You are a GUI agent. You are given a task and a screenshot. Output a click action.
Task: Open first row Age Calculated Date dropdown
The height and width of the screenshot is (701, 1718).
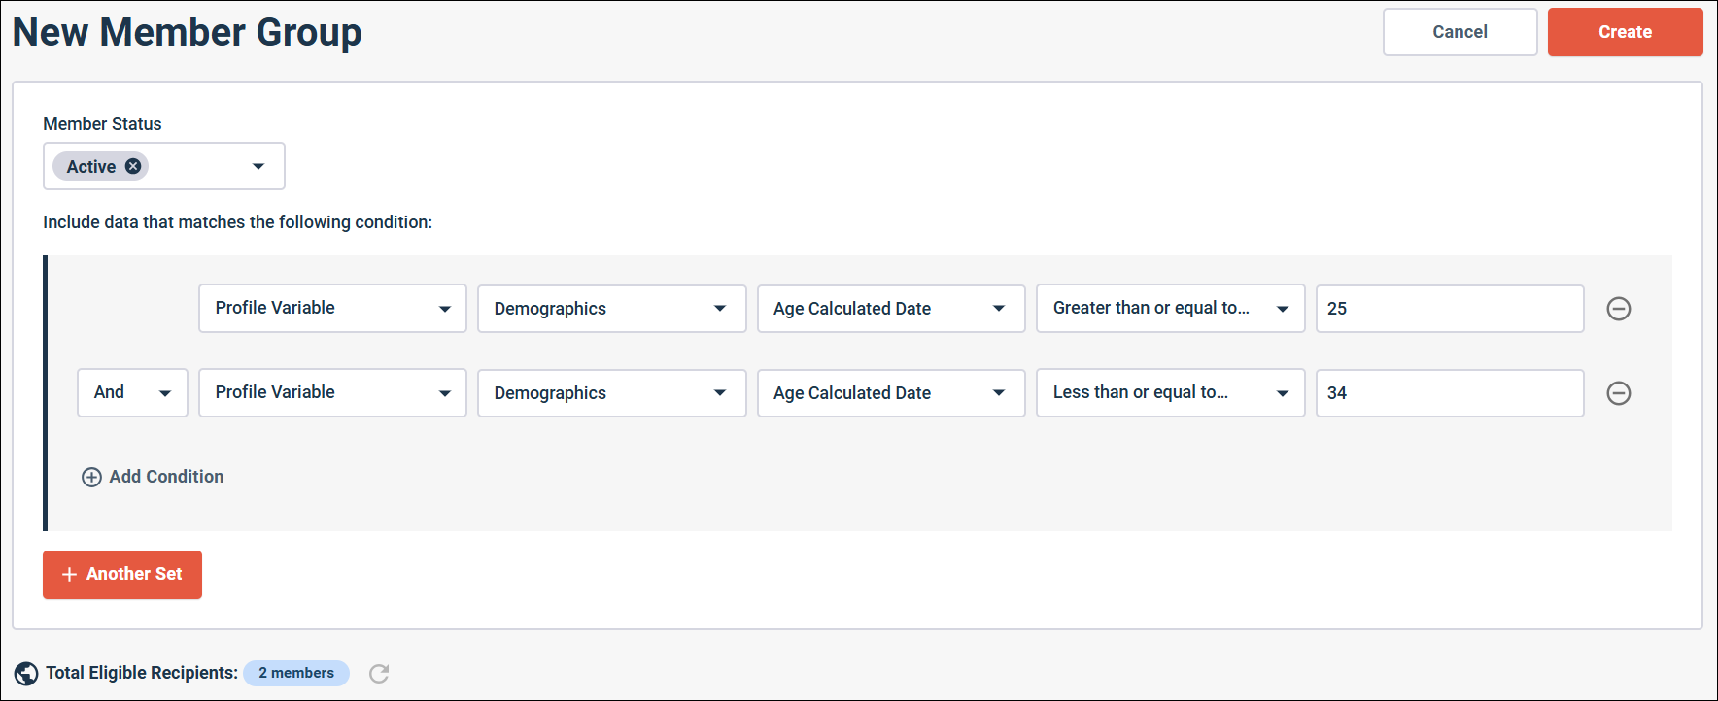pyautogui.click(x=890, y=309)
